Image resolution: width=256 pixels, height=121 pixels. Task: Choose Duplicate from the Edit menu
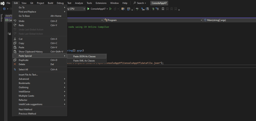(40, 60)
